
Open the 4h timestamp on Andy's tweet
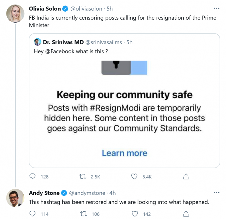(112, 193)
